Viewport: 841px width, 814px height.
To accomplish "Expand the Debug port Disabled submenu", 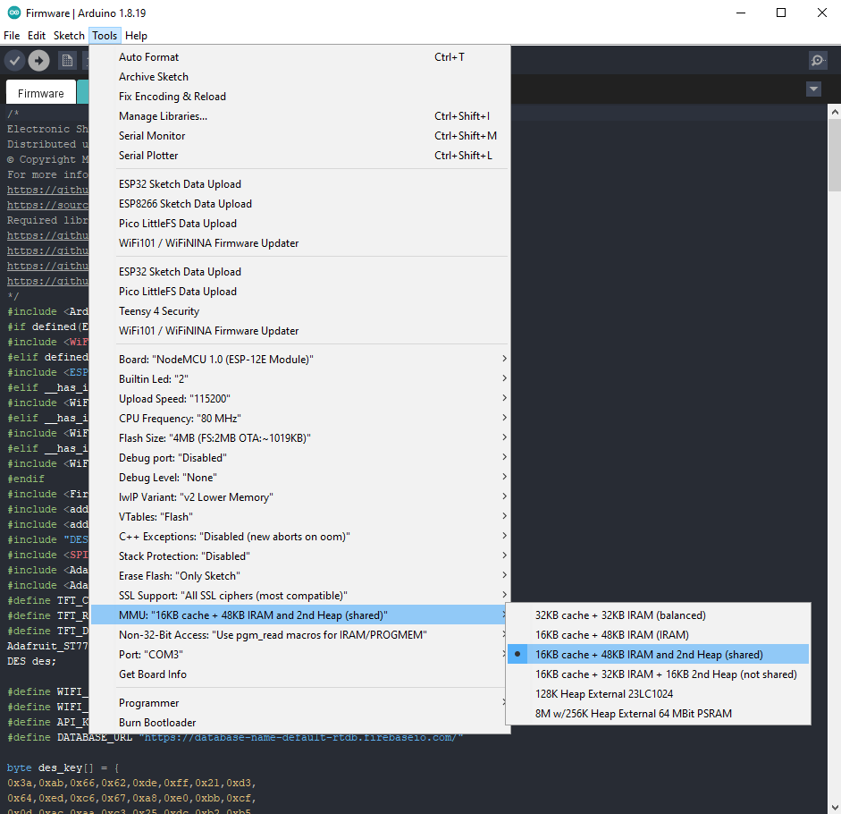I will [x=299, y=457].
